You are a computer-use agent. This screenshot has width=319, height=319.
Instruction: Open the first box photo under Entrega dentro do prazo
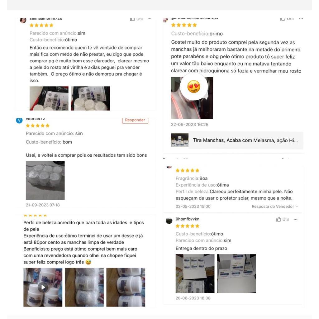tap(195, 274)
